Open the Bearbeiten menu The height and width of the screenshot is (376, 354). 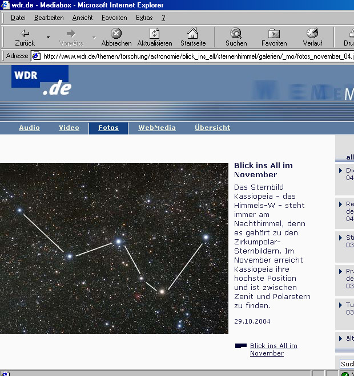(x=49, y=18)
